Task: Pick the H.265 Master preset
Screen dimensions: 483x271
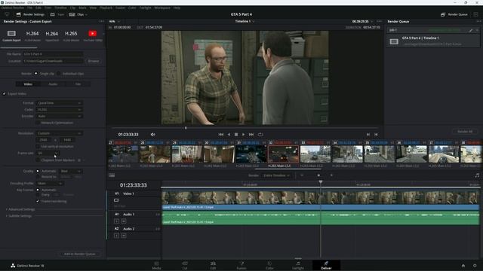Action: point(71,33)
